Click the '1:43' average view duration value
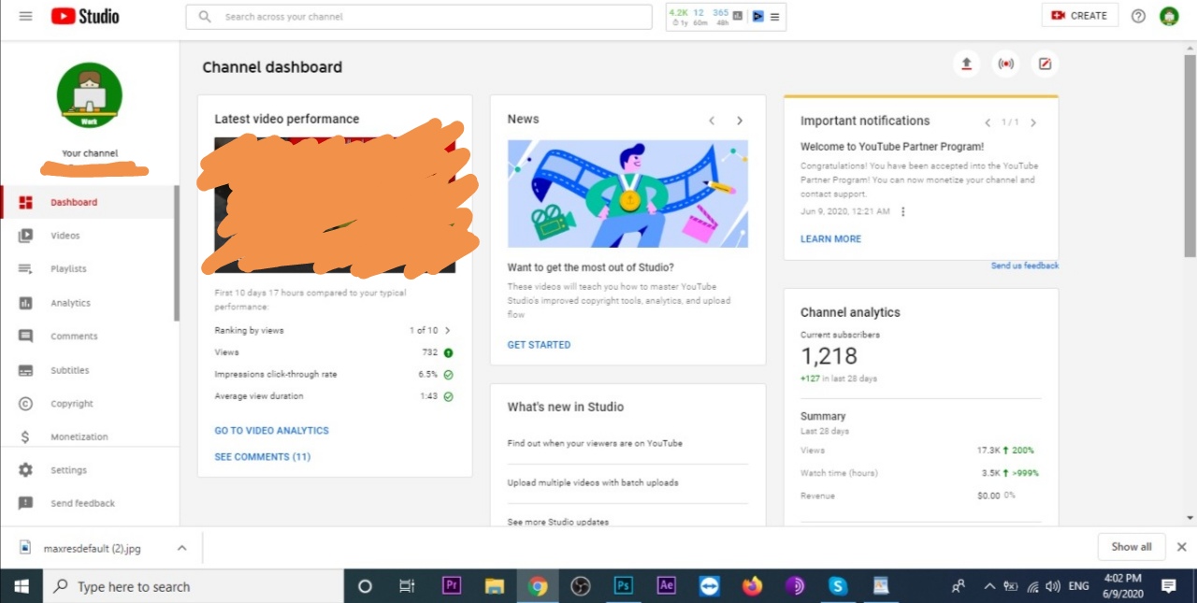This screenshot has width=1197, height=603. coord(429,396)
